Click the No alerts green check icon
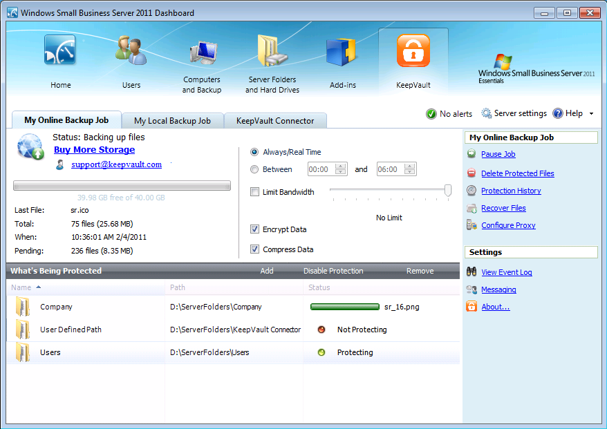Screen dimensions: 607x429 click(431, 114)
